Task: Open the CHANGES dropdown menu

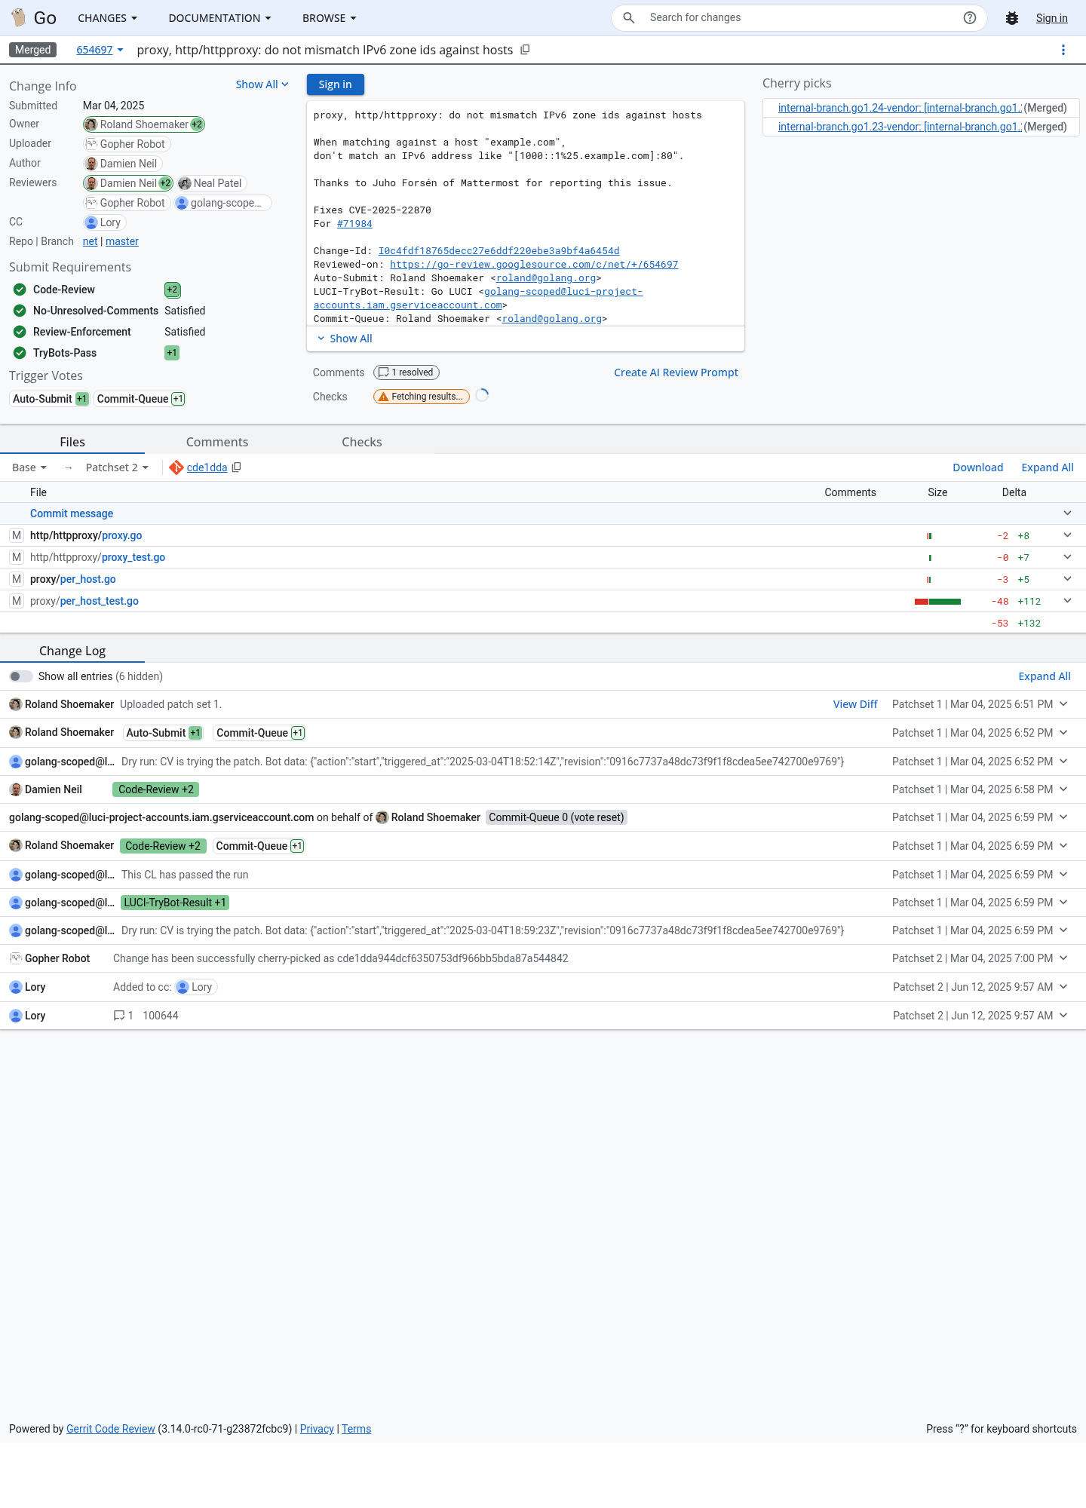Action: coord(108,18)
